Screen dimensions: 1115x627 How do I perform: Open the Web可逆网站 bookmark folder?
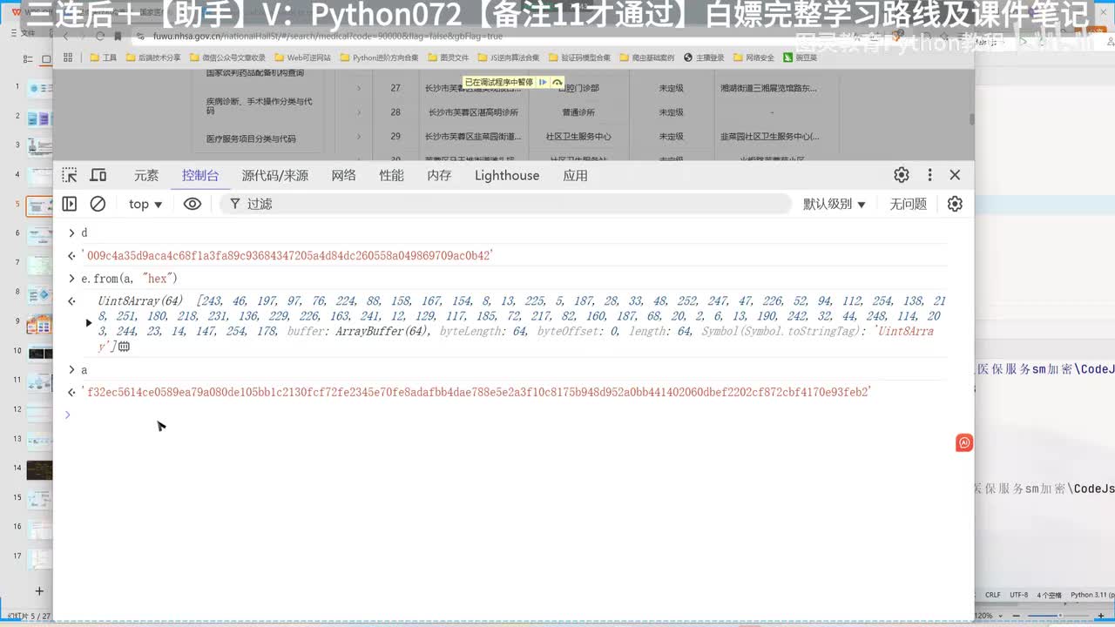(x=302, y=57)
